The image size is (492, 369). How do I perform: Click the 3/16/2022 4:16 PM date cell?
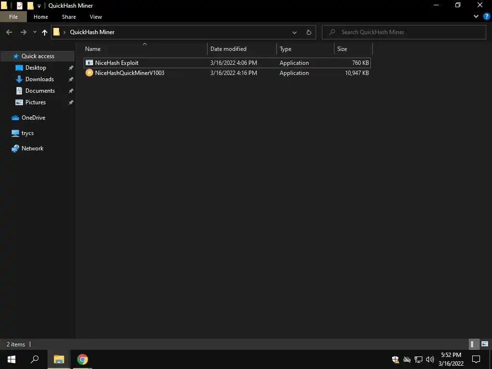[x=234, y=73]
